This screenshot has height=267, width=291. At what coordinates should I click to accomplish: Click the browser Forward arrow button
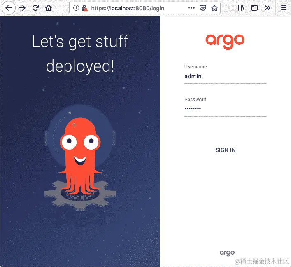[x=22, y=8]
